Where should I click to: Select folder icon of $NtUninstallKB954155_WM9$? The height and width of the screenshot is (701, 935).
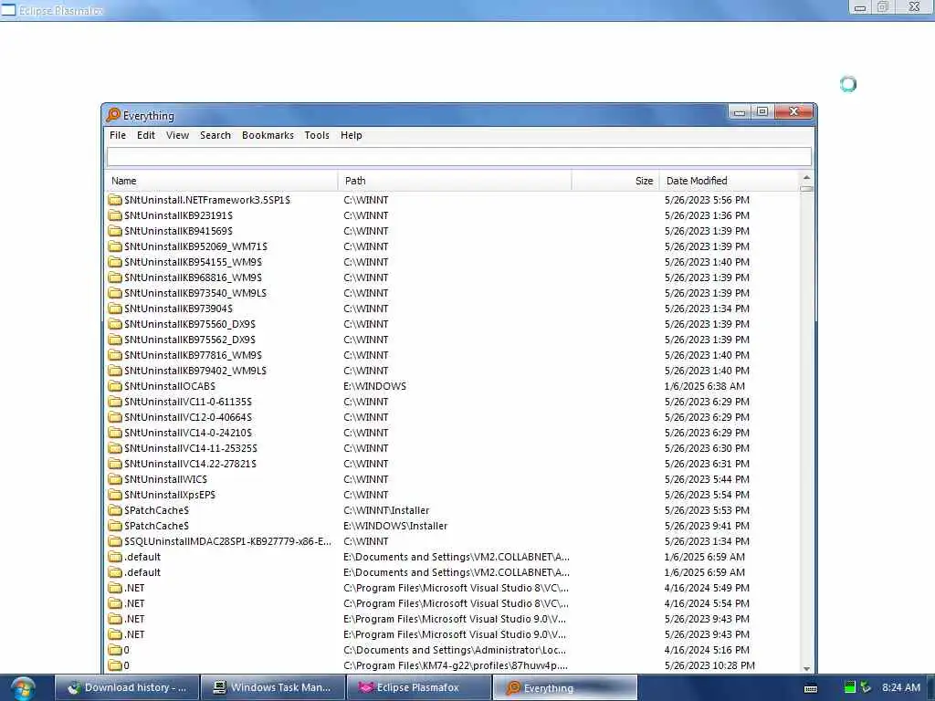[x=115, y=262]
